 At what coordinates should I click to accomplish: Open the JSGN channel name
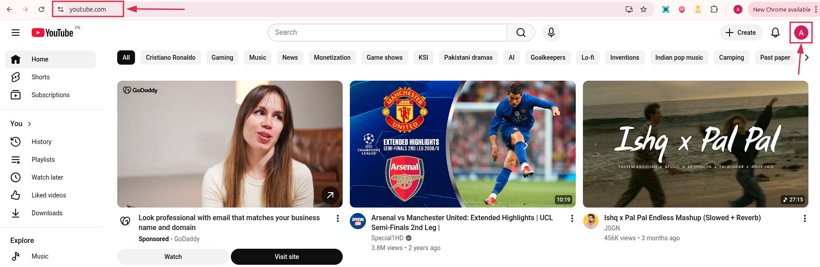coord(612,228)
